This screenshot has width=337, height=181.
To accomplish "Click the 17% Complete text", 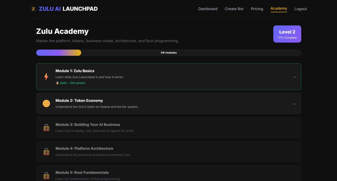I will tap(287, 38).
